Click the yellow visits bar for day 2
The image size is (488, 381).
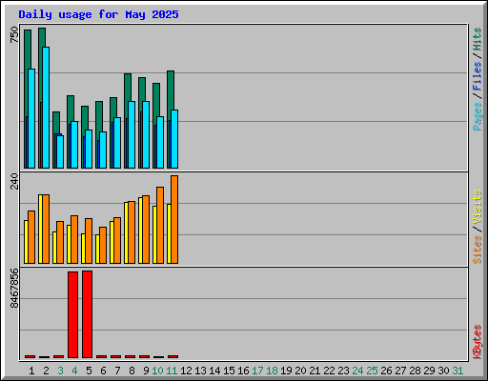pyautogui.click(x=40, y=229)
